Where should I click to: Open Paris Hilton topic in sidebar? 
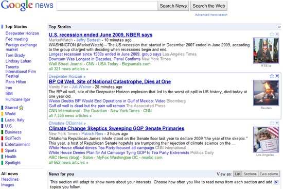click(x=16, y=82)
